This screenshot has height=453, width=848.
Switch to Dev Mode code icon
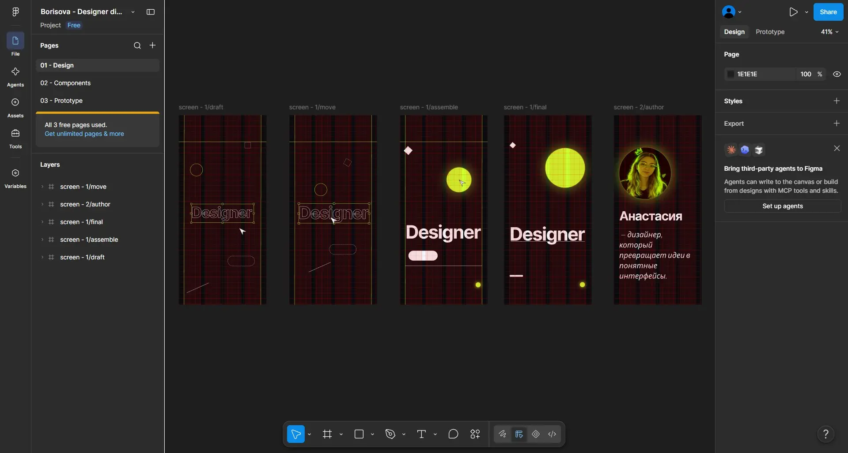coord(552,434)
